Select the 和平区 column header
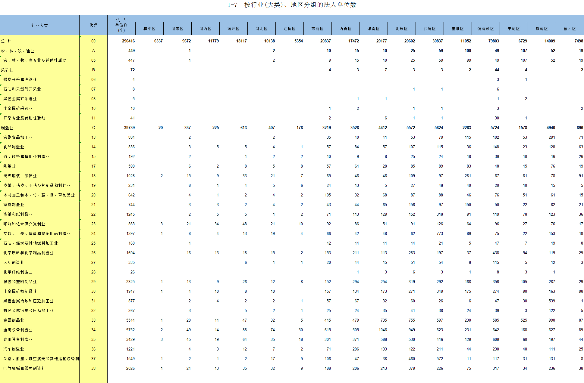This screenshot has width=584, height=383. coord(149,29)
